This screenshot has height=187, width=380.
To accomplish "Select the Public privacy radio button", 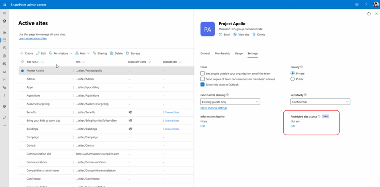I will (293, 79).
